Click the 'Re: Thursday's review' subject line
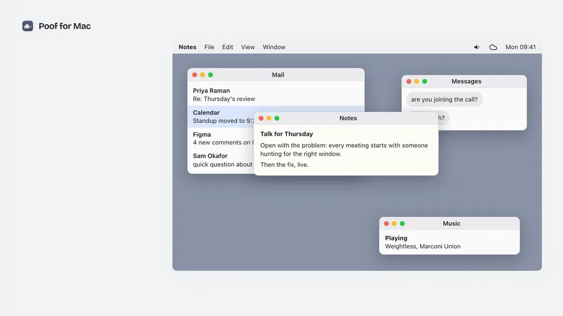The image size is (563, 316). point(224,99)
